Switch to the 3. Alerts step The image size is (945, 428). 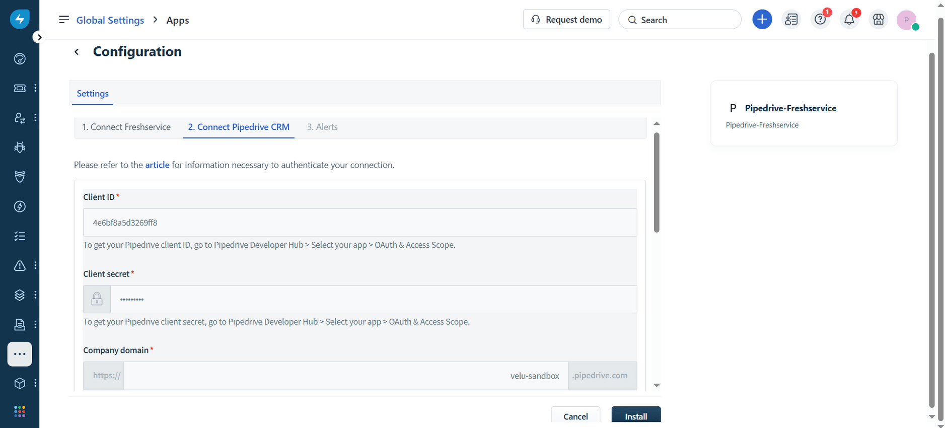click(x=322, y=127)
